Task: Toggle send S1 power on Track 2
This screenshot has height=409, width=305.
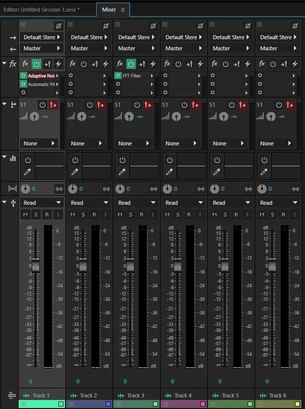Action: coord(90,105)
